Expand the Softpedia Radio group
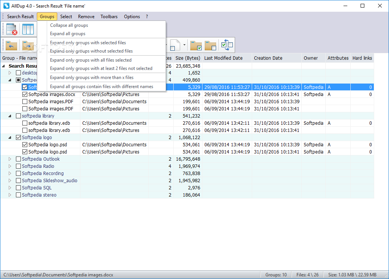Image resolution: width=389 pixels, height=279 pixels. 10,166
